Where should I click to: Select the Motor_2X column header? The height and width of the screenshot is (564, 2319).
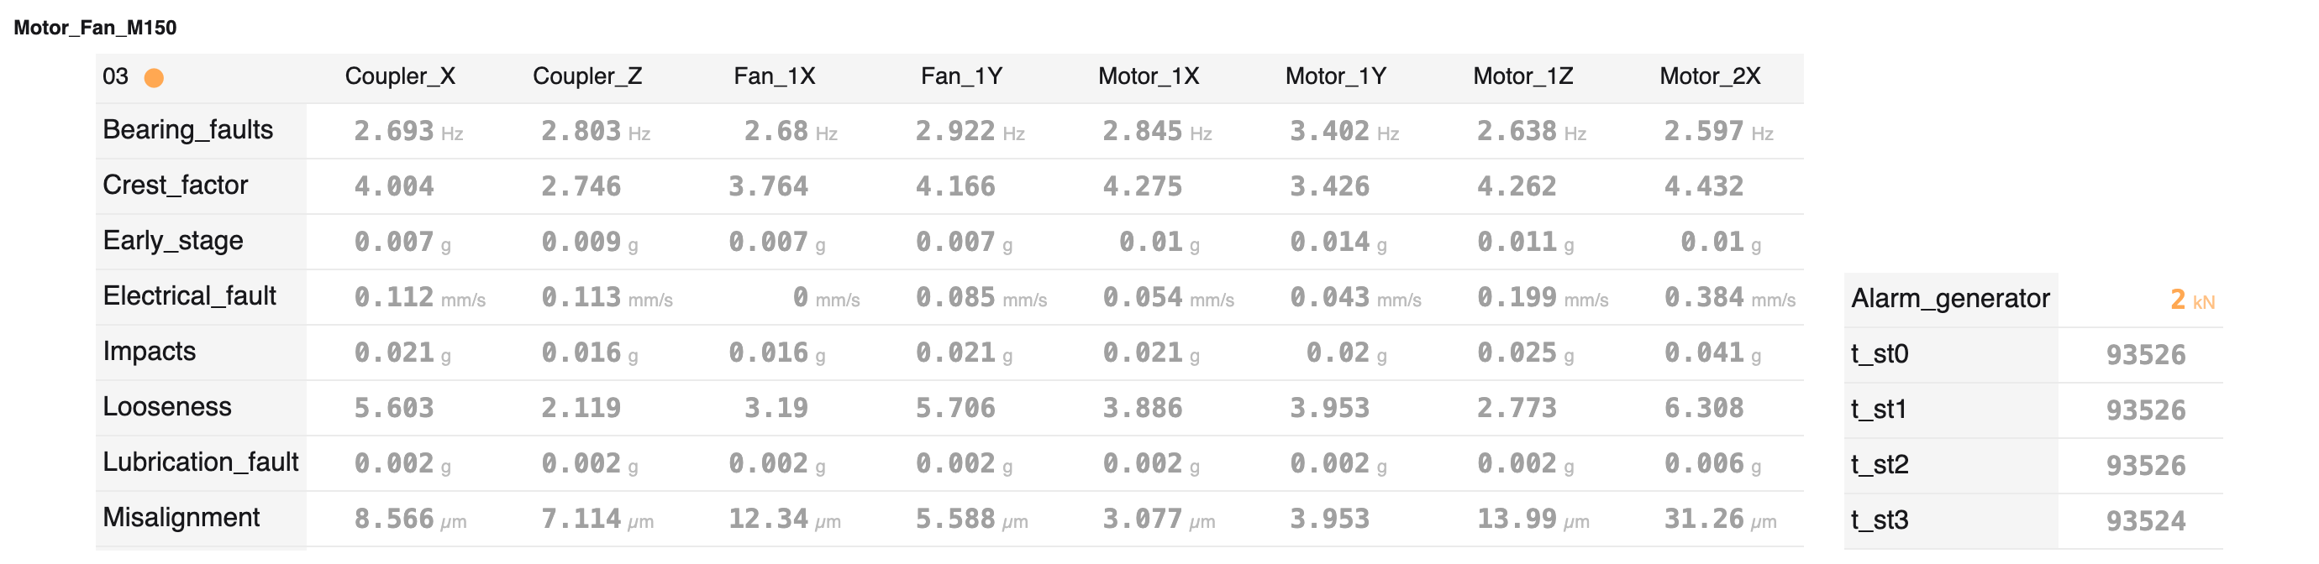coord(1710,76)
